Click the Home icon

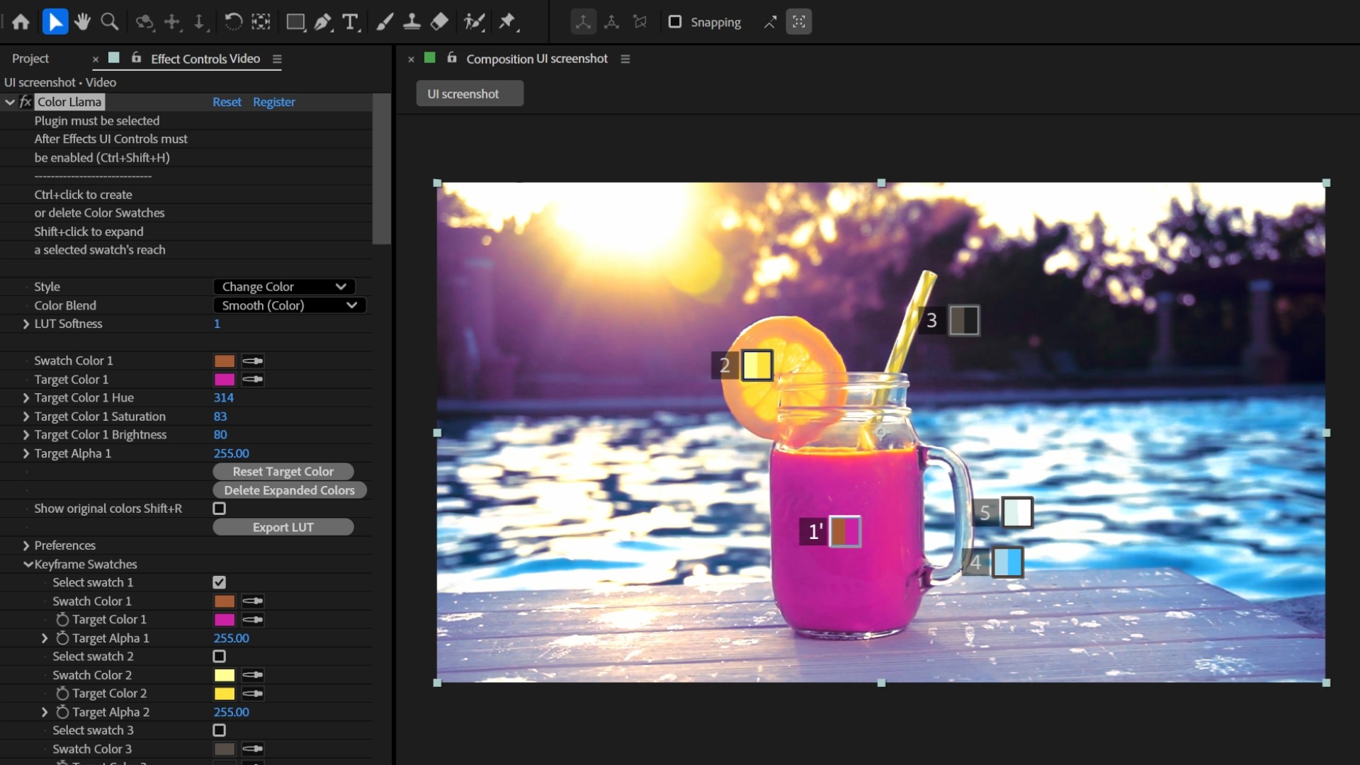(21, 22)
